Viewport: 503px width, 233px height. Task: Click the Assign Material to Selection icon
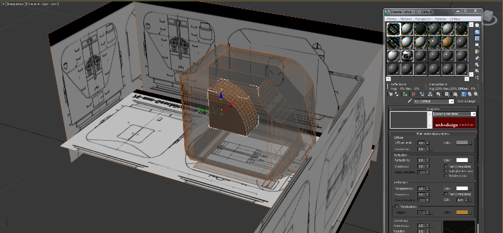[405, 94]
